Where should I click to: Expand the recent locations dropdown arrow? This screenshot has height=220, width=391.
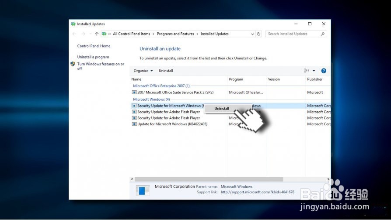tap(90, 34)
